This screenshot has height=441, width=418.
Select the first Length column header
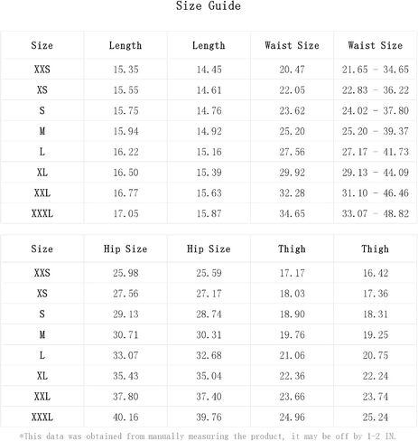point(125,45)
